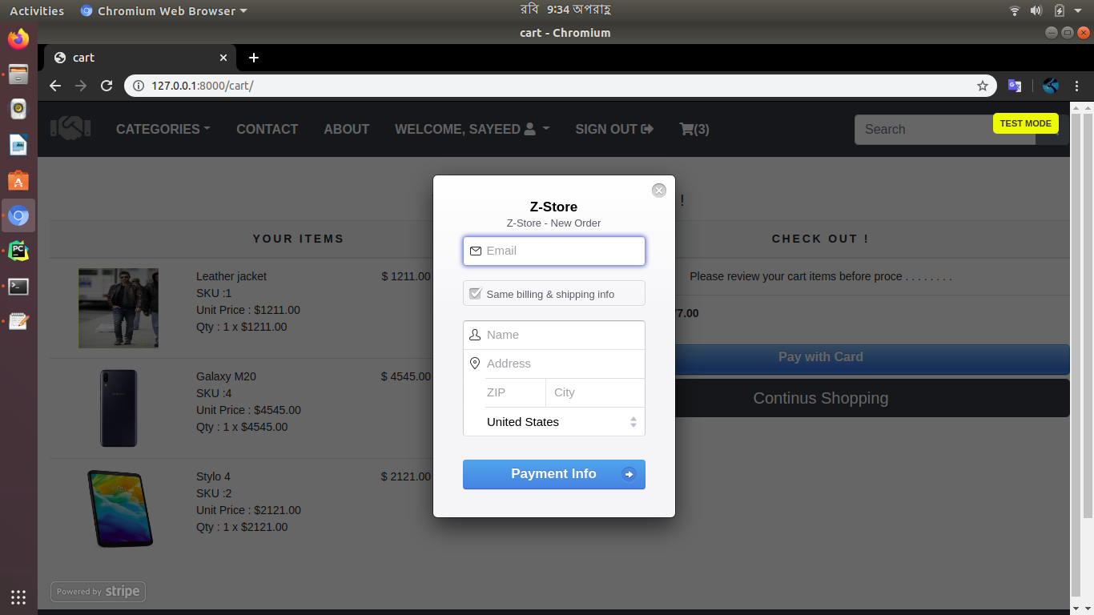Click the volume status icon

tap(1036, 10)
